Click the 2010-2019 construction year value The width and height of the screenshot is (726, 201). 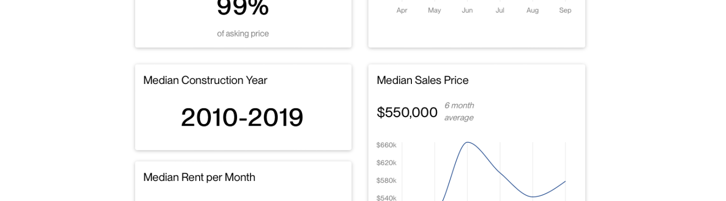point(243,118)
